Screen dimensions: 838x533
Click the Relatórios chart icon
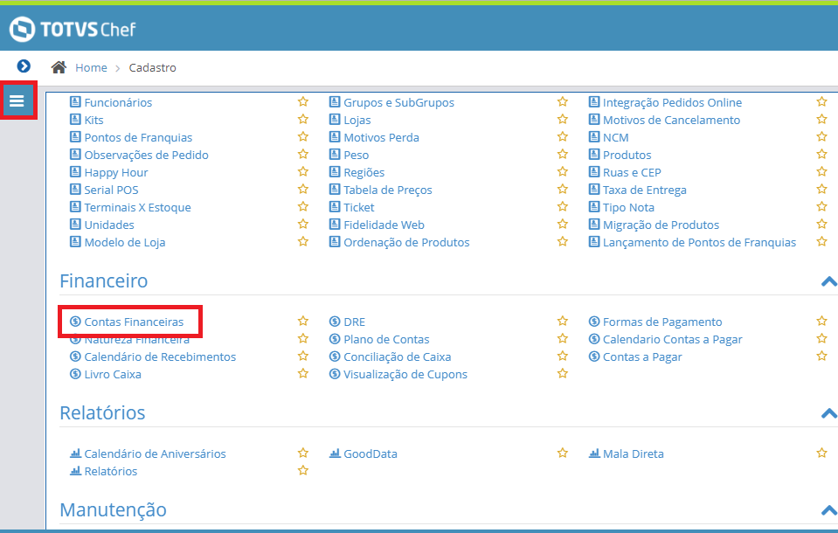(75, 470)
